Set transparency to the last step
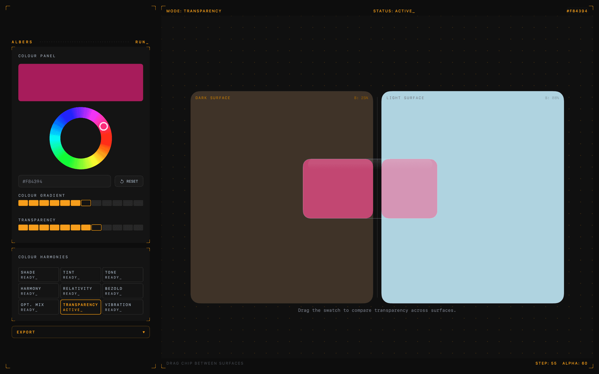Viewport: 599px width, 374px height. [x=138, y=228]
